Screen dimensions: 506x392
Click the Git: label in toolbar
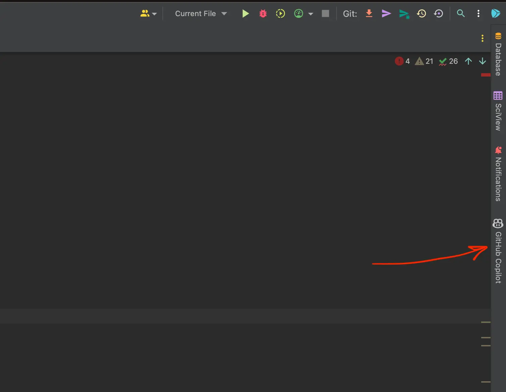pos(350,14)
